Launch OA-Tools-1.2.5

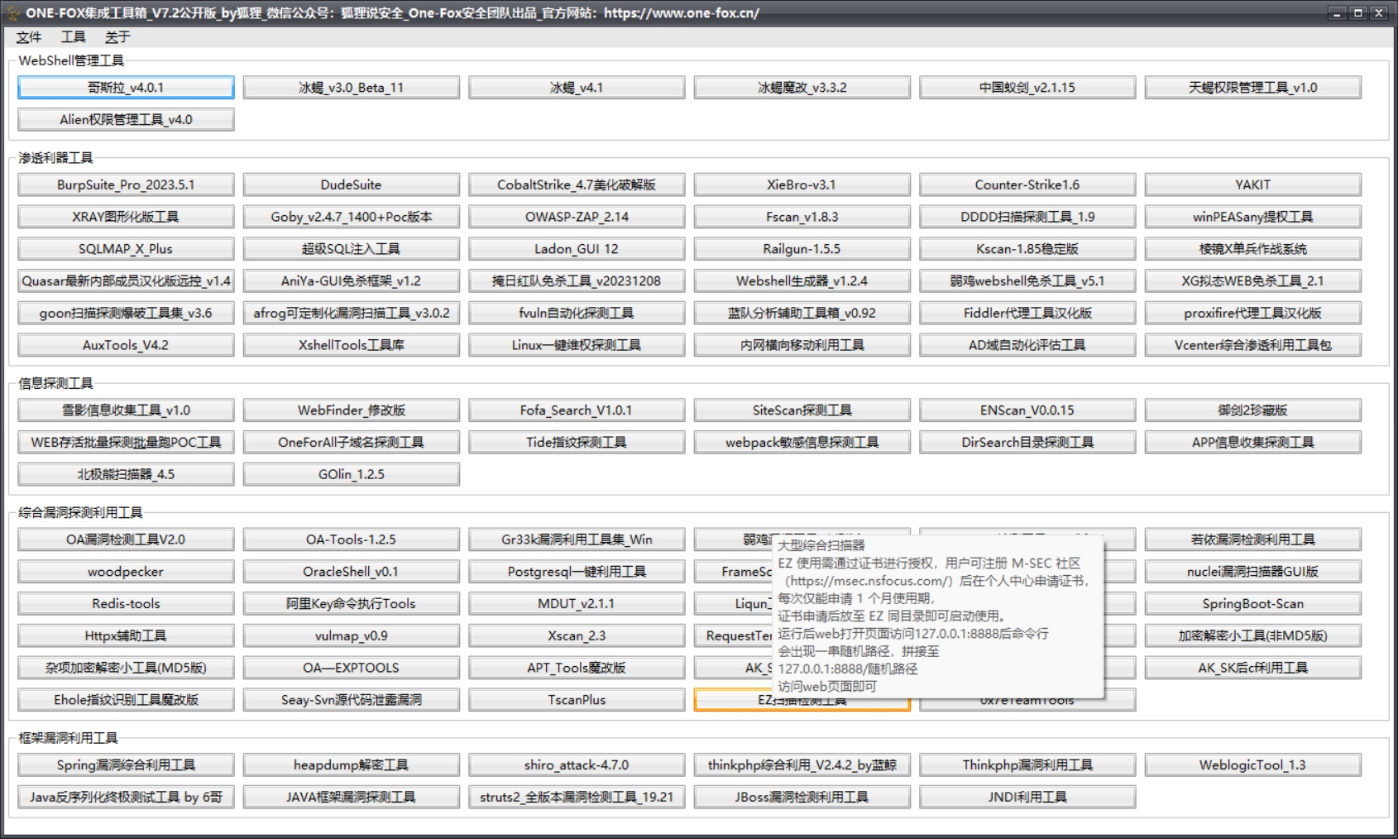pos(352,539)
